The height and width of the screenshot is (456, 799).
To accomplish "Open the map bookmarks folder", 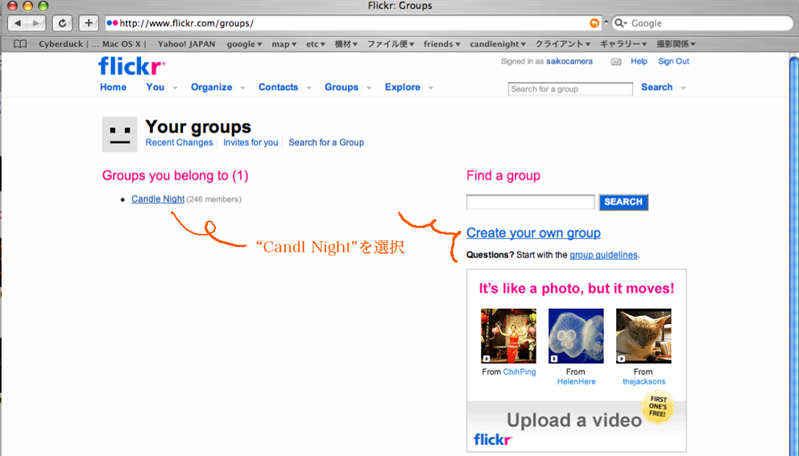I will [284, 44].
